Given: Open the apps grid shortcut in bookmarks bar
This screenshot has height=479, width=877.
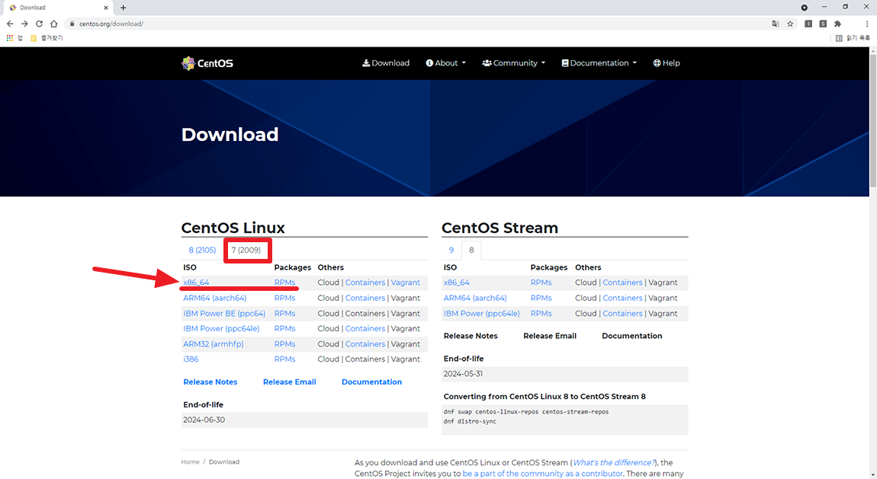Looking at the screenshot, I should point(9,38).
